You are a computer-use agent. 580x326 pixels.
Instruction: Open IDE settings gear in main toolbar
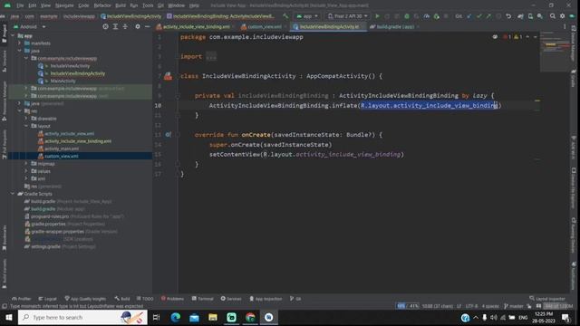pyautogui.click(x=562, y=16)
